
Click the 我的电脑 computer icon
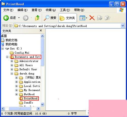click(3, 44)
